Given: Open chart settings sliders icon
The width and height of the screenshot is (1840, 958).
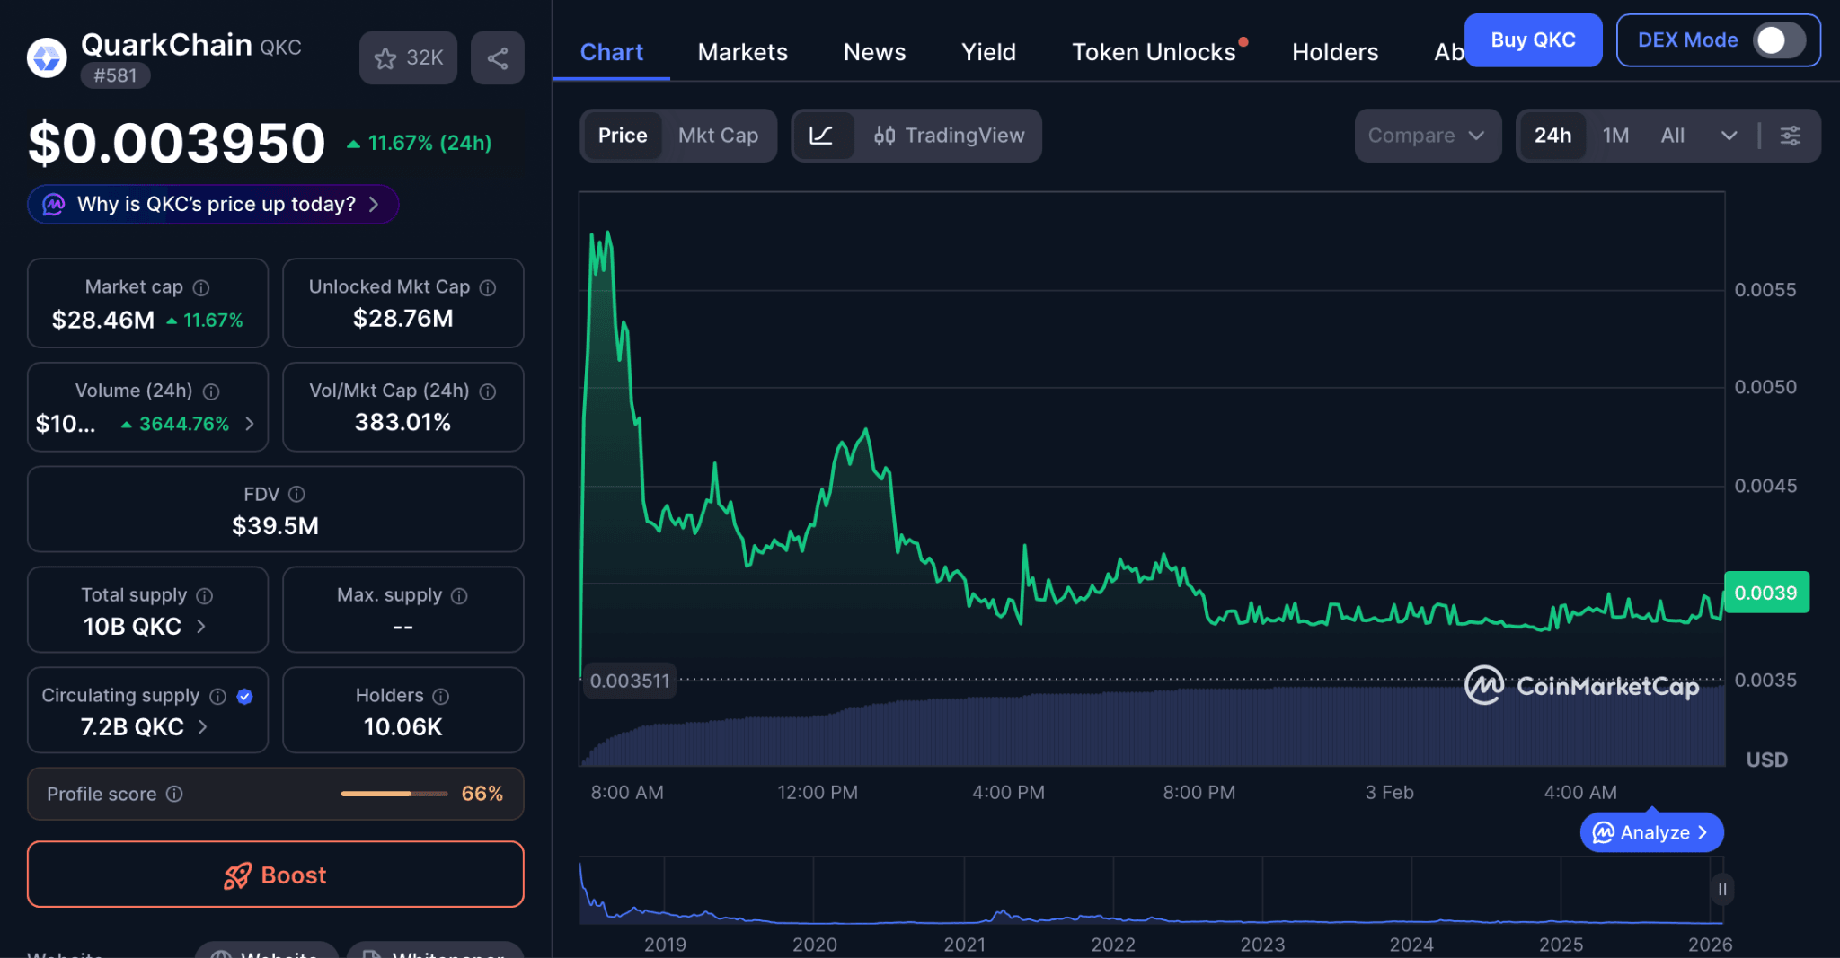Looking at the screenshot, I should [x=1791, y=136].
